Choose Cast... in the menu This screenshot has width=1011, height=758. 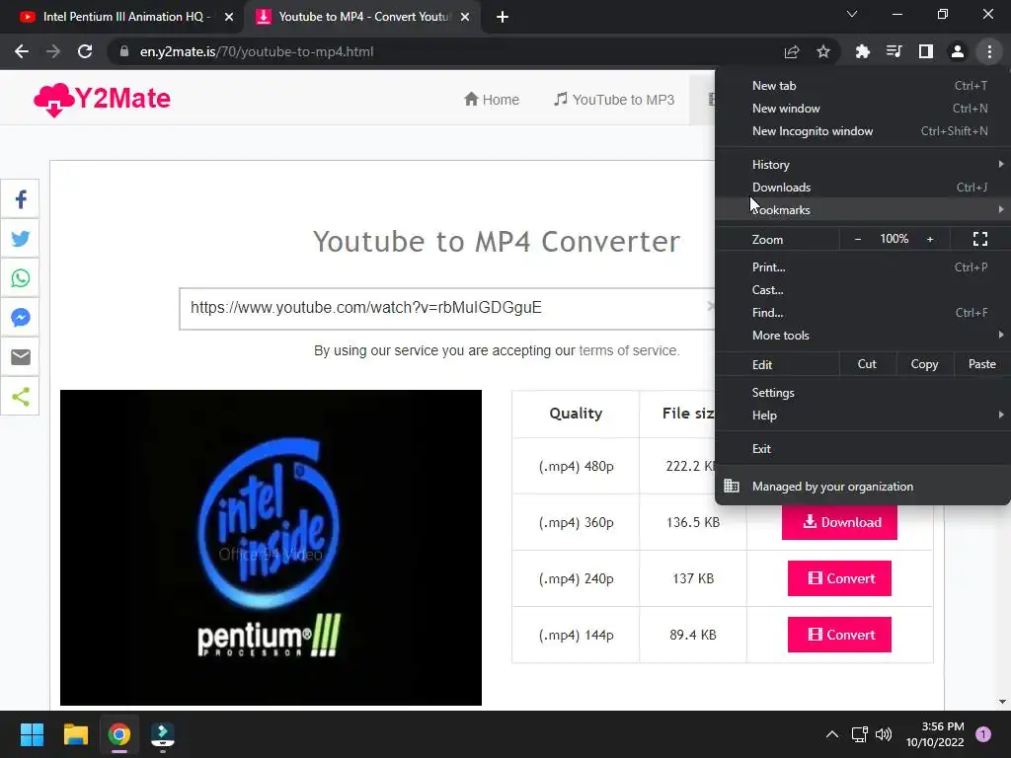(x=863, y=290)
